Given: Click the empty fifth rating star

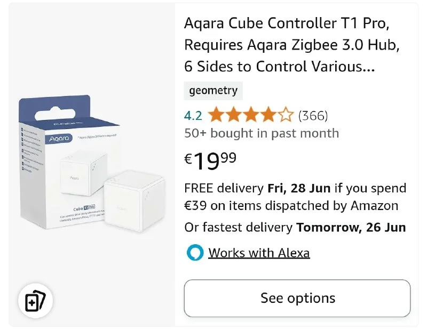Looking at the screenshot, I should pos(286,115).
